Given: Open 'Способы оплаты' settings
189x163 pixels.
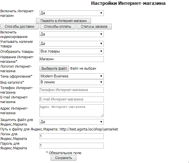Looking at the screenshot, I should click(x=58, y=27).
